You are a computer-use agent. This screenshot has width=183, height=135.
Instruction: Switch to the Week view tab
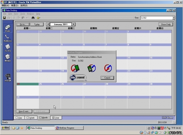coord(31,118)
